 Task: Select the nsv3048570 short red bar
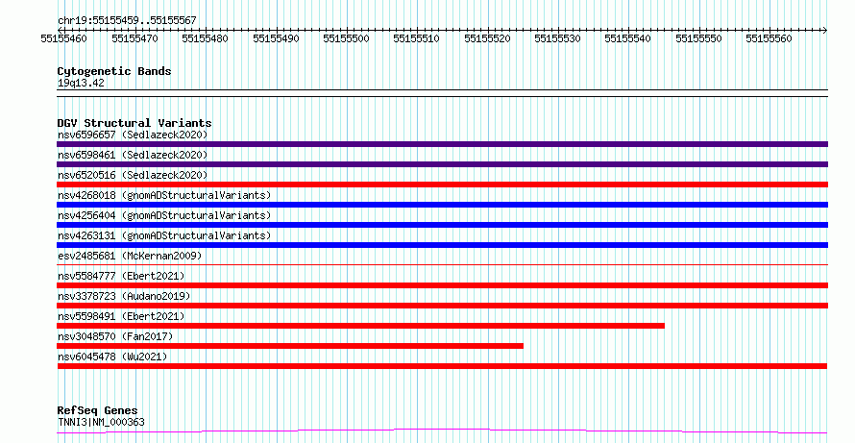tap(290, 346)
